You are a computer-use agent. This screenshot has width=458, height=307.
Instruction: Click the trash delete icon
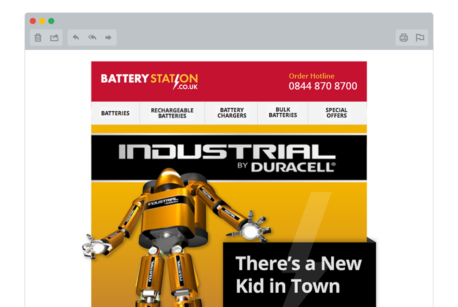pos(38,37)
